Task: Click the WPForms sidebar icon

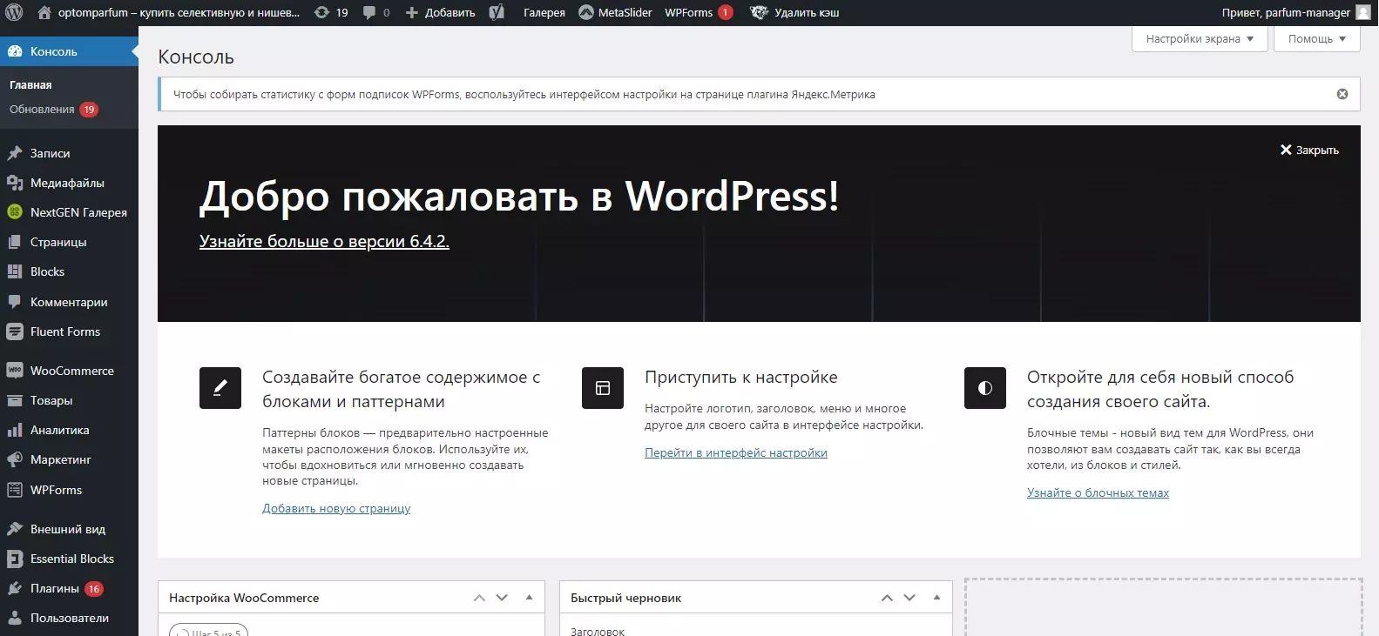Action: tap(15, 490)
